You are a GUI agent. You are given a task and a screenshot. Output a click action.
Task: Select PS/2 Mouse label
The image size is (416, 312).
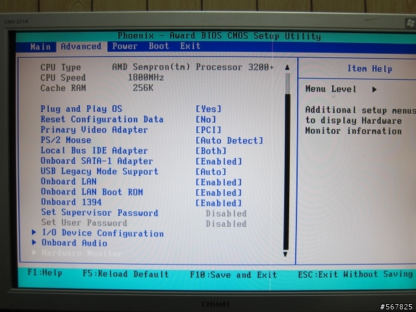tap(66, 140)
